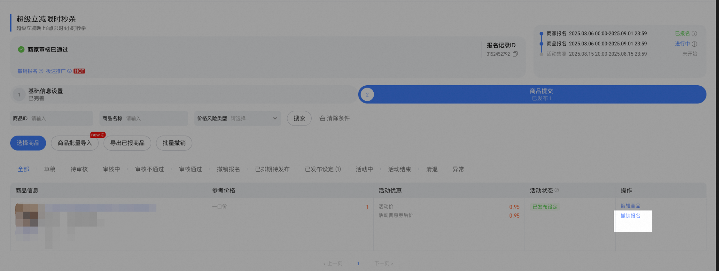Image resolution: width=719 pixels, height=271 pixels.
Task: Click the 清除条件 broom icon
Action: click(322, 118)
